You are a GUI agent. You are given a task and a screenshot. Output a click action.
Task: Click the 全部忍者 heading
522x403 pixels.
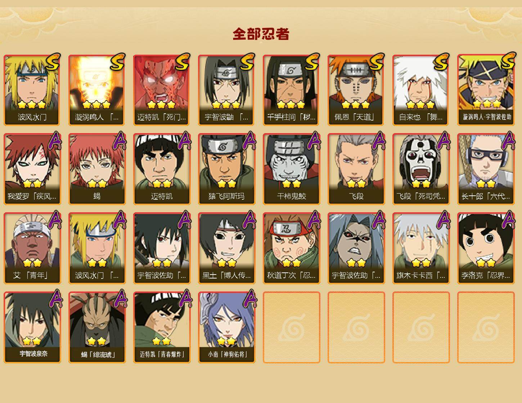pos(261,34)
